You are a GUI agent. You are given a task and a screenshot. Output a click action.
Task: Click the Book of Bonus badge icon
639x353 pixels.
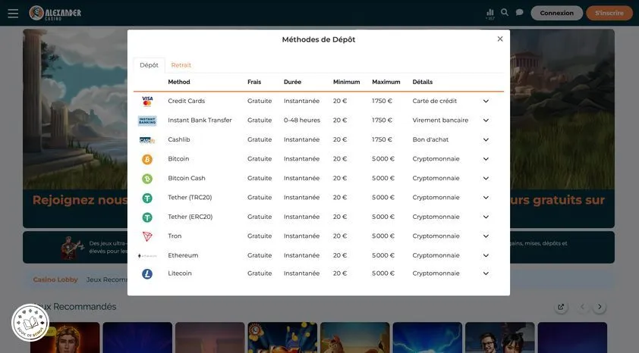(x=30, y=323)
